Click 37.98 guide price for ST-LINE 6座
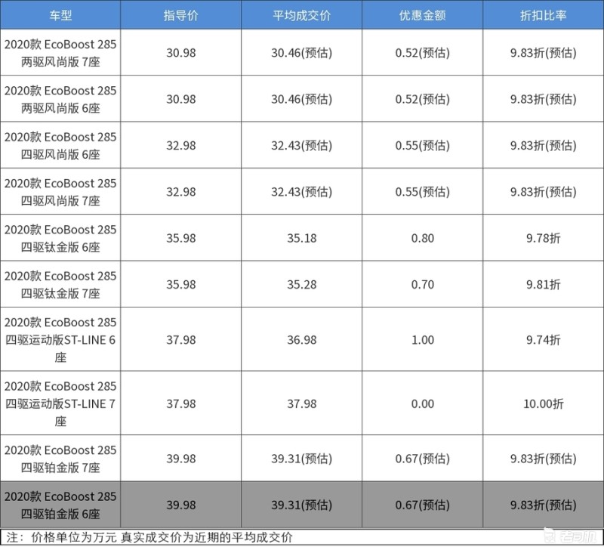 pyautogui.click(x=181, y=340)
